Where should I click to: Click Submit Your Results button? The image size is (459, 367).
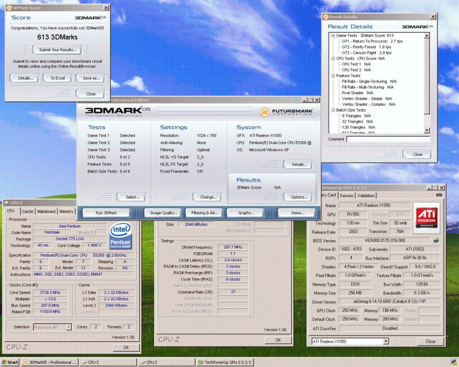point(58,50)
